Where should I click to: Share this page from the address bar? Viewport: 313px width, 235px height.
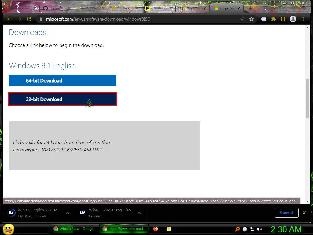(x=242, y=19)
